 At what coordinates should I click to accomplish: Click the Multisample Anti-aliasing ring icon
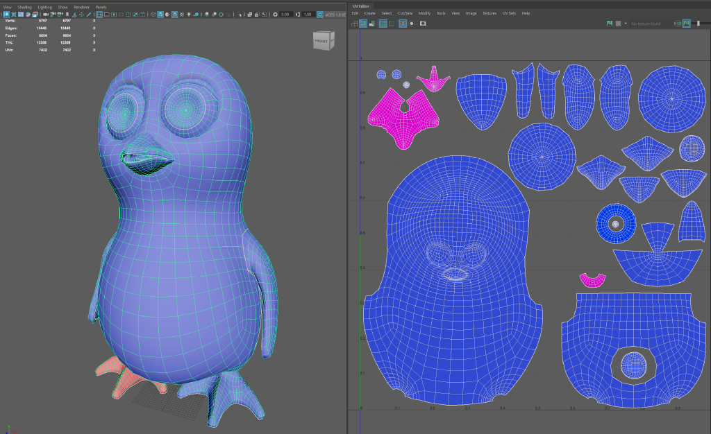[221, 15]
